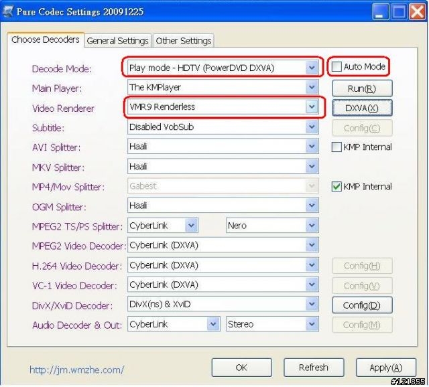Click the DXVA(X) button
The width and height of the screenshot is (429, 387).
pos(362,108)
